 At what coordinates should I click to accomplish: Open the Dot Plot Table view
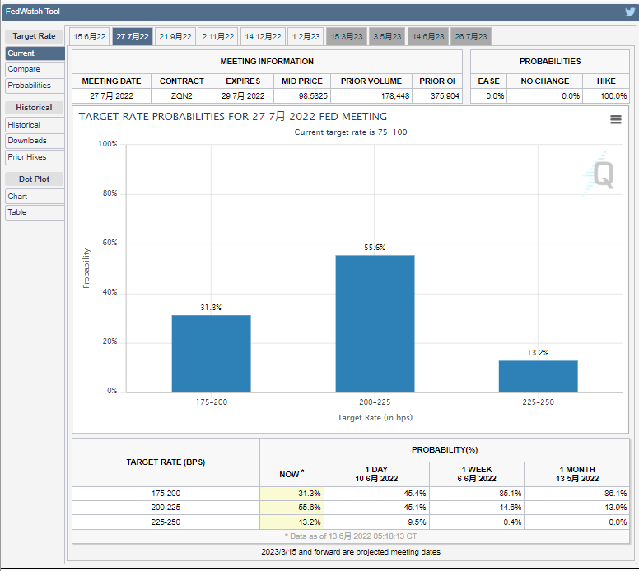[17, 212]
